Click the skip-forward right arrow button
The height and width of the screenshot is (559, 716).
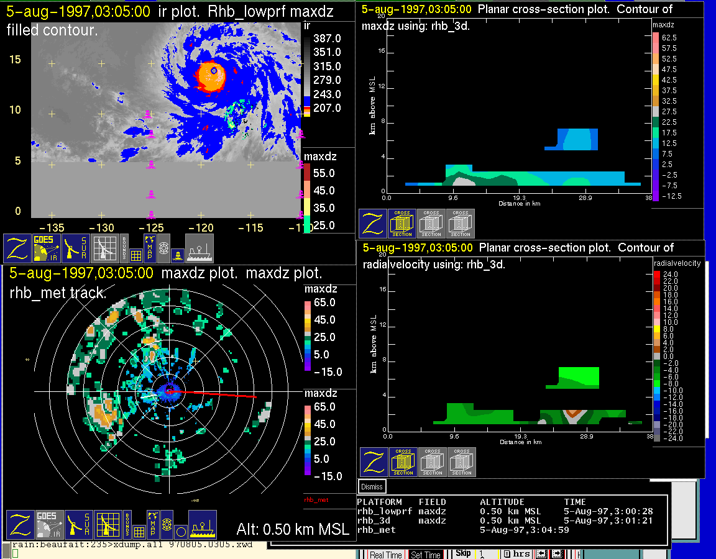pyautogui.click(x=557, y=554)
